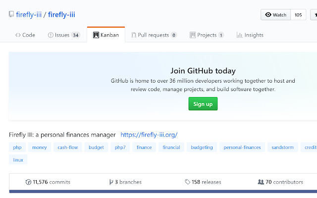Screen dimensions: 317x198
Task: Select the php7 topic tag
Action: (120, 148)
